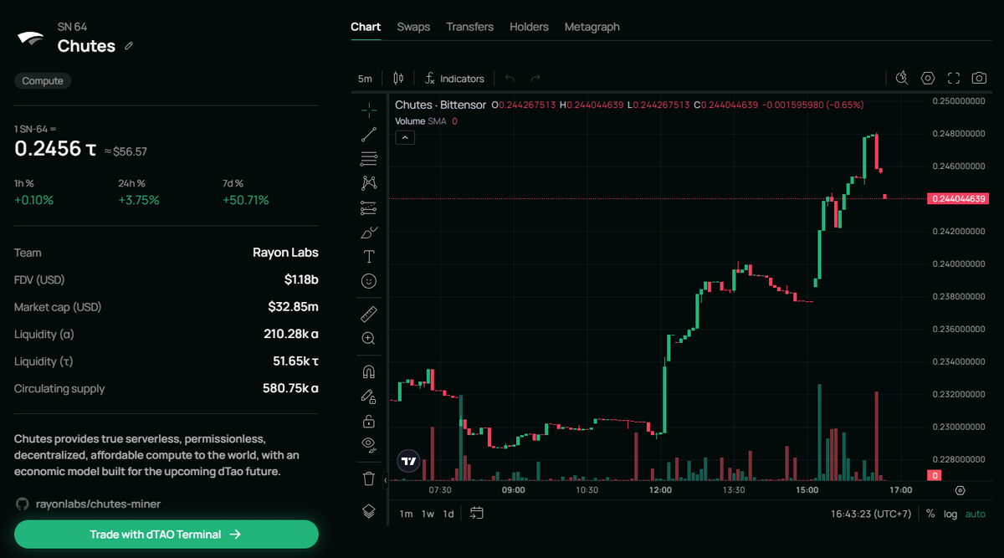The width and height of the screenshot is (1004, 558).
Task: Click the $32.85m market cap value
Action: [x=293, y=307]
